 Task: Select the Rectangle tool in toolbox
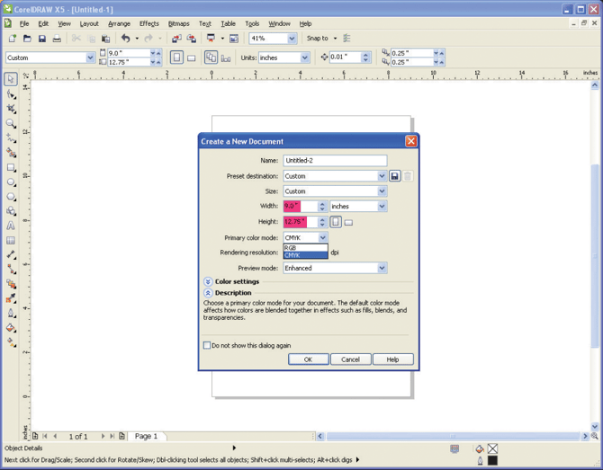[11, 168]
